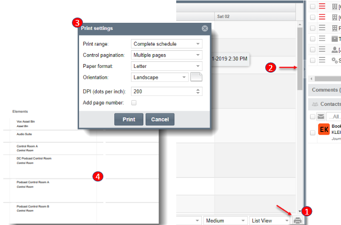
Task: Tick the select-all contacts checkbox
Action: [x=312, y=117]
